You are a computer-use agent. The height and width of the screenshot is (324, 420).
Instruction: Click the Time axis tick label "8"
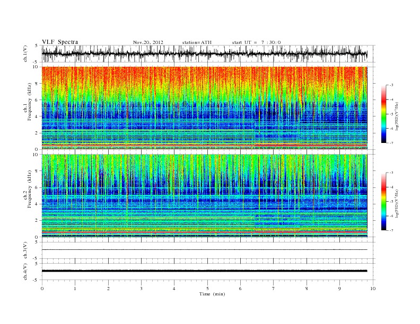click(x=307, y=289)
